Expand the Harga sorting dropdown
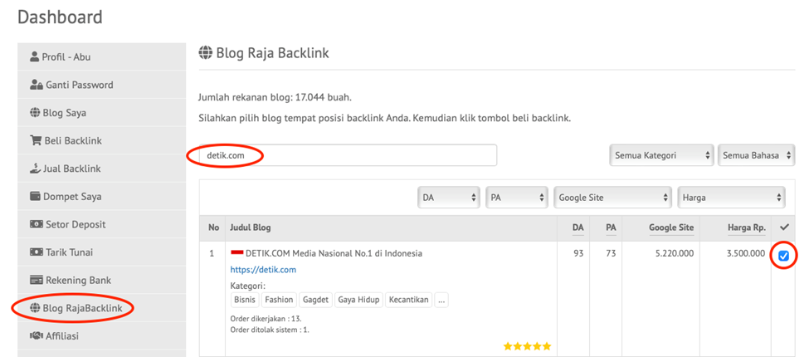Screen dimensions: 809x357 coord(731,198)
